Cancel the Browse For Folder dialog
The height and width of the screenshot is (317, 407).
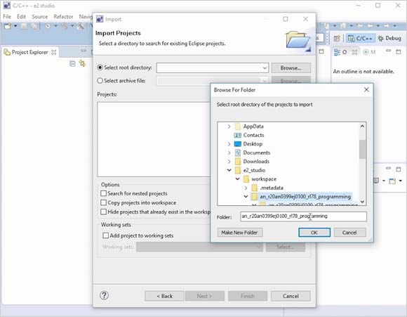[x=349, y=233]
